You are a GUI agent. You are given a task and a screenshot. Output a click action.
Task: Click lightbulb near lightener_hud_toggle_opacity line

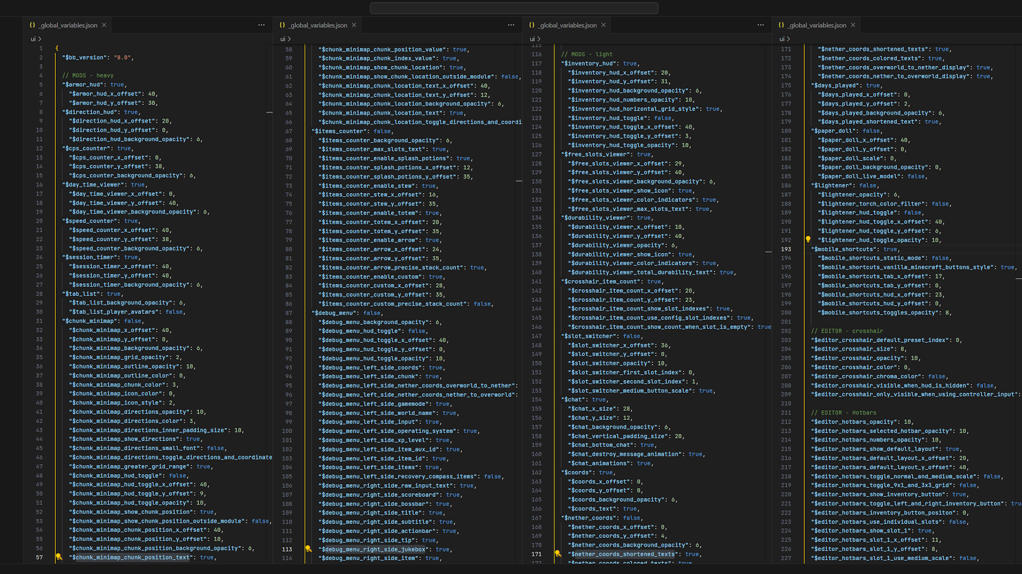[x=807, y=239]
